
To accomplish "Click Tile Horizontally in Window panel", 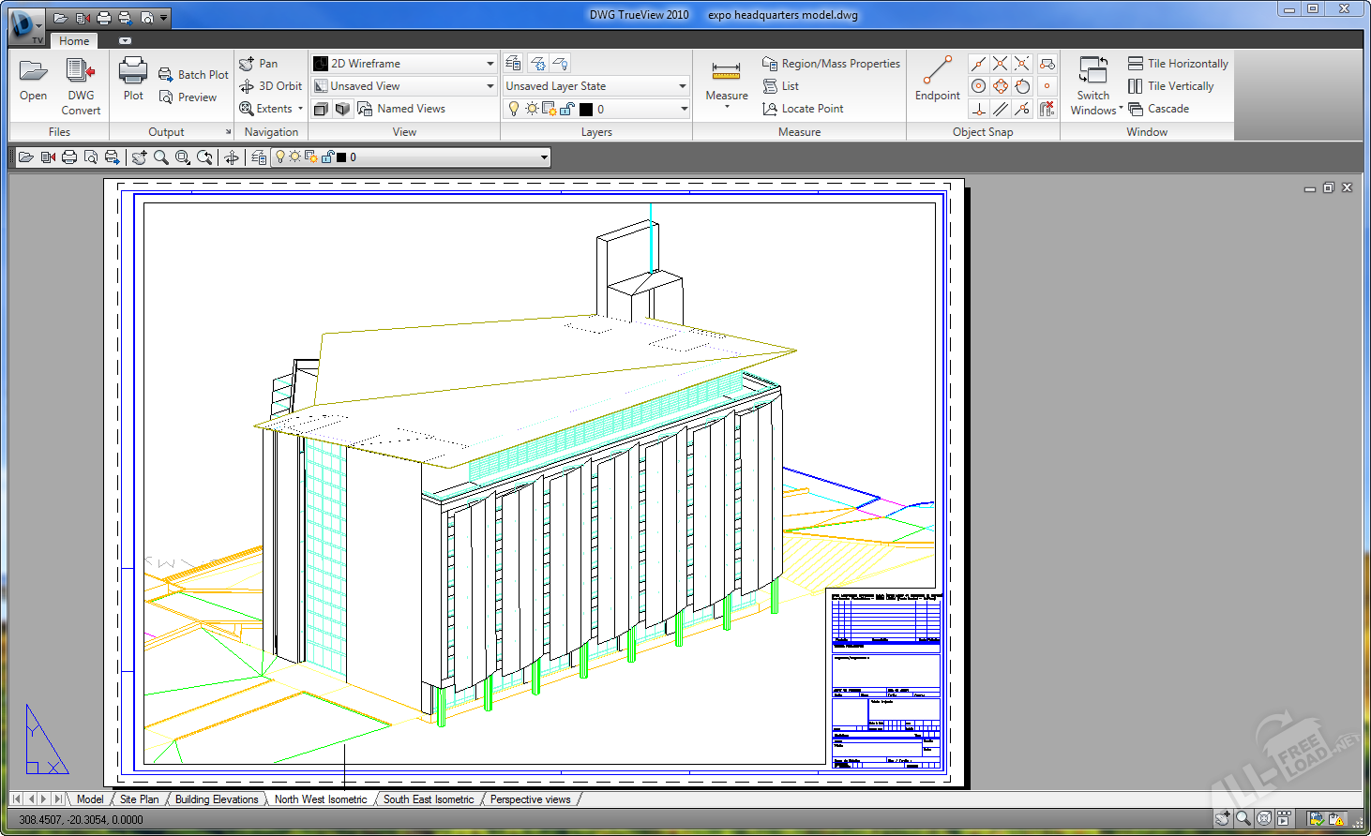I will 1178,64.
